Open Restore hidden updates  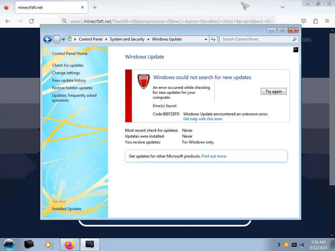click(x=72, y=88)
